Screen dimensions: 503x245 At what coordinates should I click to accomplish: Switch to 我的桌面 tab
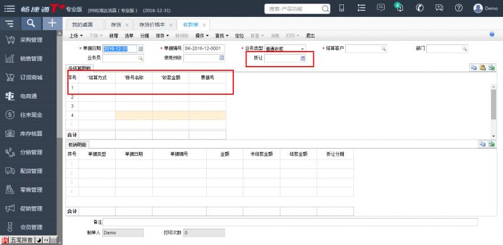point(82,24)
